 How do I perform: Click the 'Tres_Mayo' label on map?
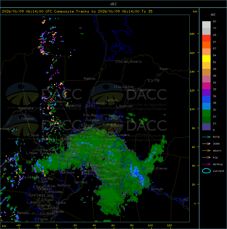90,115
